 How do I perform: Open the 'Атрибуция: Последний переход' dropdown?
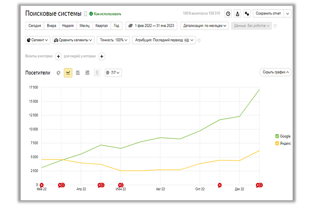point(164,40)
